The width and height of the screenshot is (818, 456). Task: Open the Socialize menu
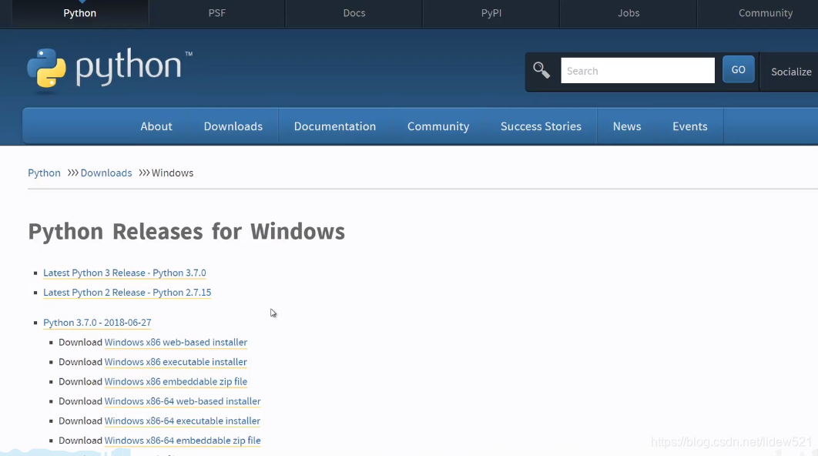click(x=791, y=72)
